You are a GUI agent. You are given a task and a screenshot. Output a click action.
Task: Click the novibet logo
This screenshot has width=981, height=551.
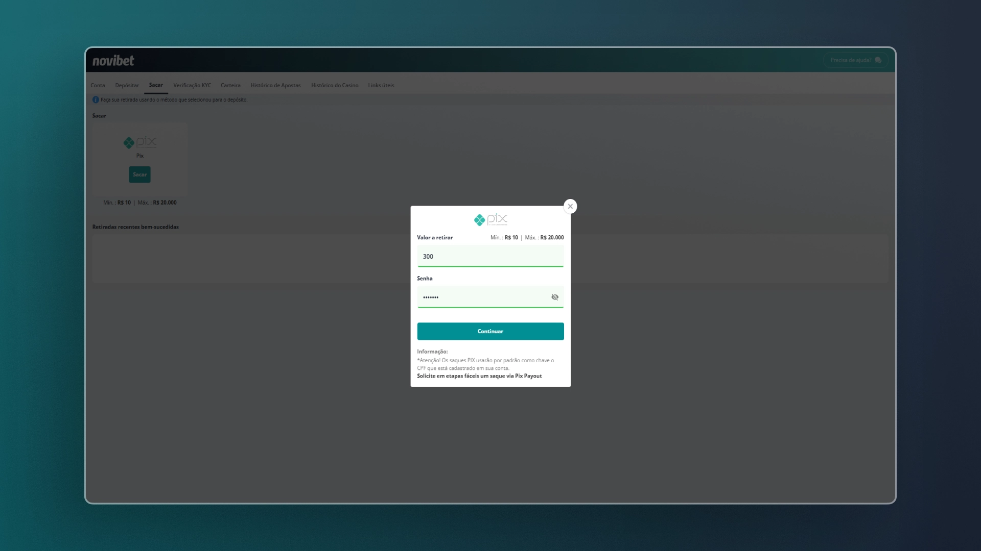113,61
